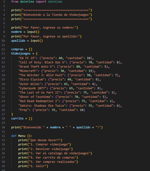Click "4. Ver carrito de compras" string
Viewport: 150px width, 171px height.
click(52, 158)
